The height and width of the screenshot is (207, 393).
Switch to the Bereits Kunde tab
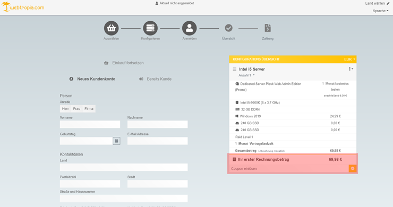point(156,79)
